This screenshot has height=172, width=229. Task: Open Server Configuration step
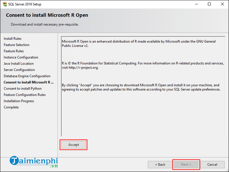click(x=19, y=70)
